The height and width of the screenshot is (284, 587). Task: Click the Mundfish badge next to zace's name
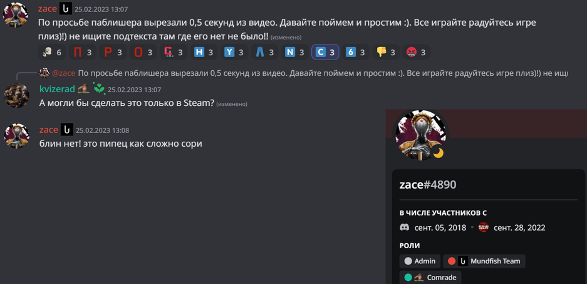66,8
